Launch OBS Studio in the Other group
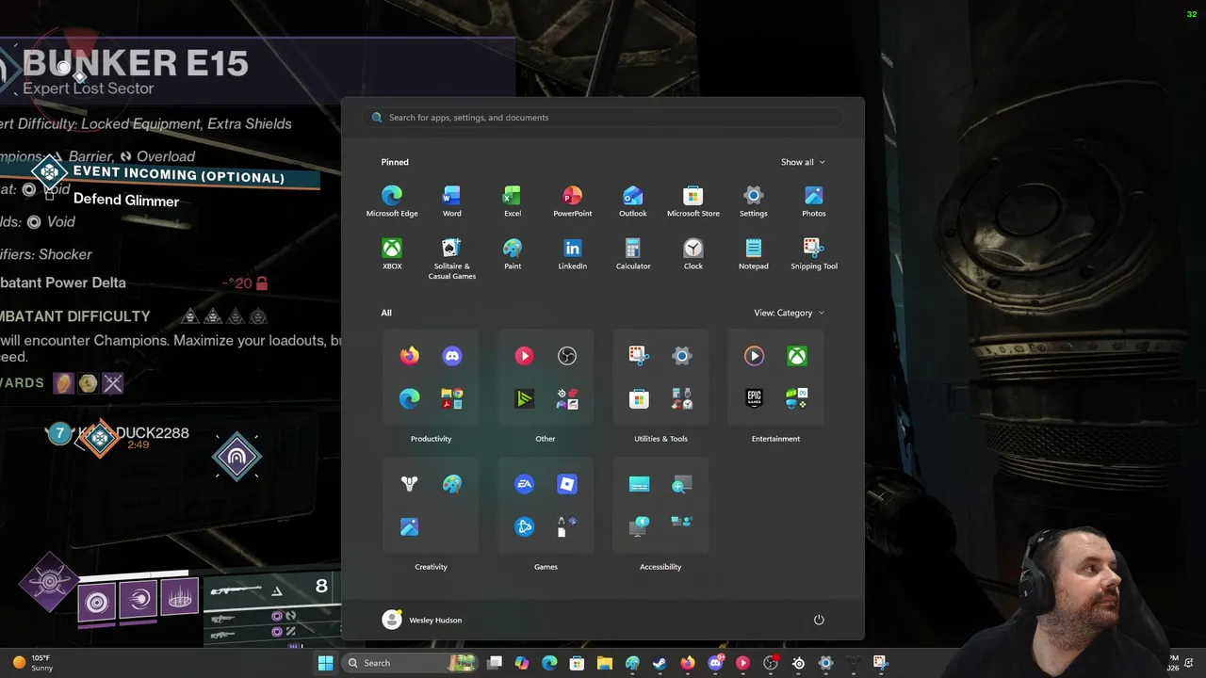The height and width of the screenshot is (678, 1206). pos(567,356)
